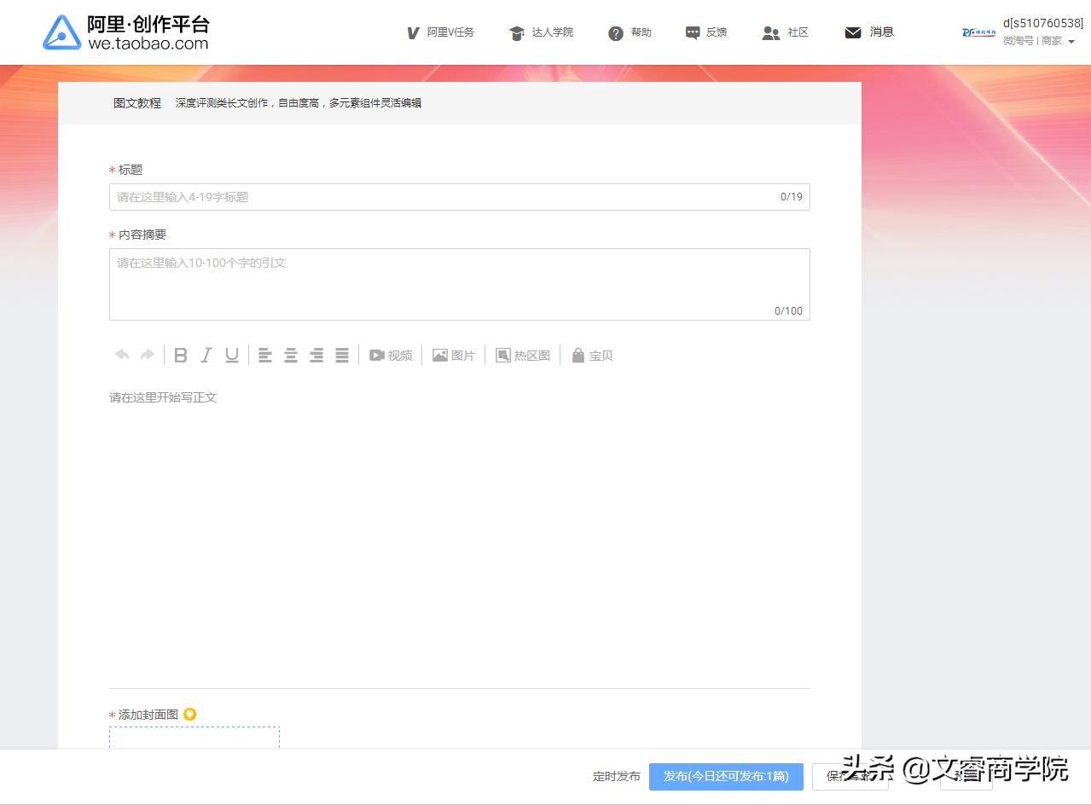Click the 发布 publish button
The image size is (1091, 805).
pos(725,776)
